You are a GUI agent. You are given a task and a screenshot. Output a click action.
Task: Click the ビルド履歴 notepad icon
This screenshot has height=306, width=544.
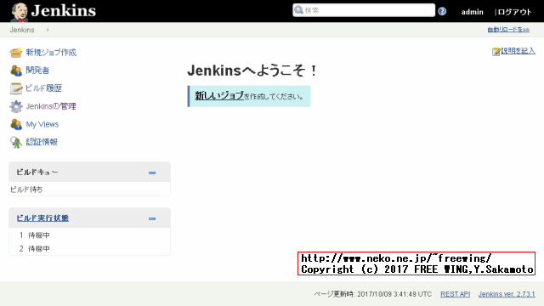point(16,88)
